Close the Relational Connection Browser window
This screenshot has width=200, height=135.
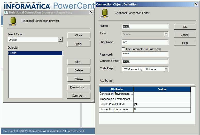91,12
